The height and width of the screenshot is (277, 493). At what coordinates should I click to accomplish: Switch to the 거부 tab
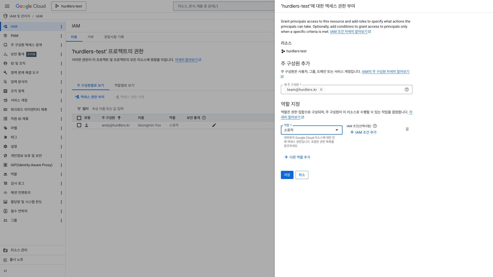90,37
